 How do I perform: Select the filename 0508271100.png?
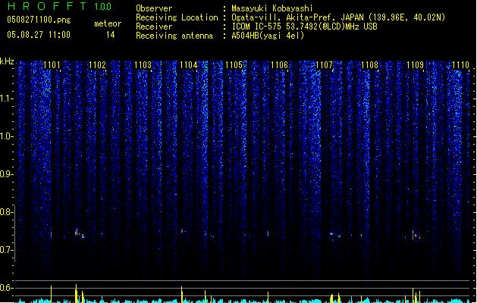click(x=39, y=20)
